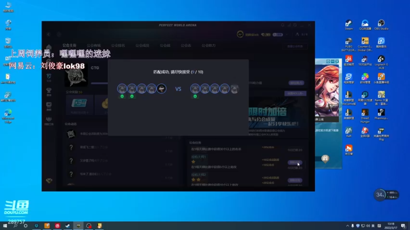Screen dimensions: 410x230
Task: Click the Windows Start button
Action: click(5, 226)
